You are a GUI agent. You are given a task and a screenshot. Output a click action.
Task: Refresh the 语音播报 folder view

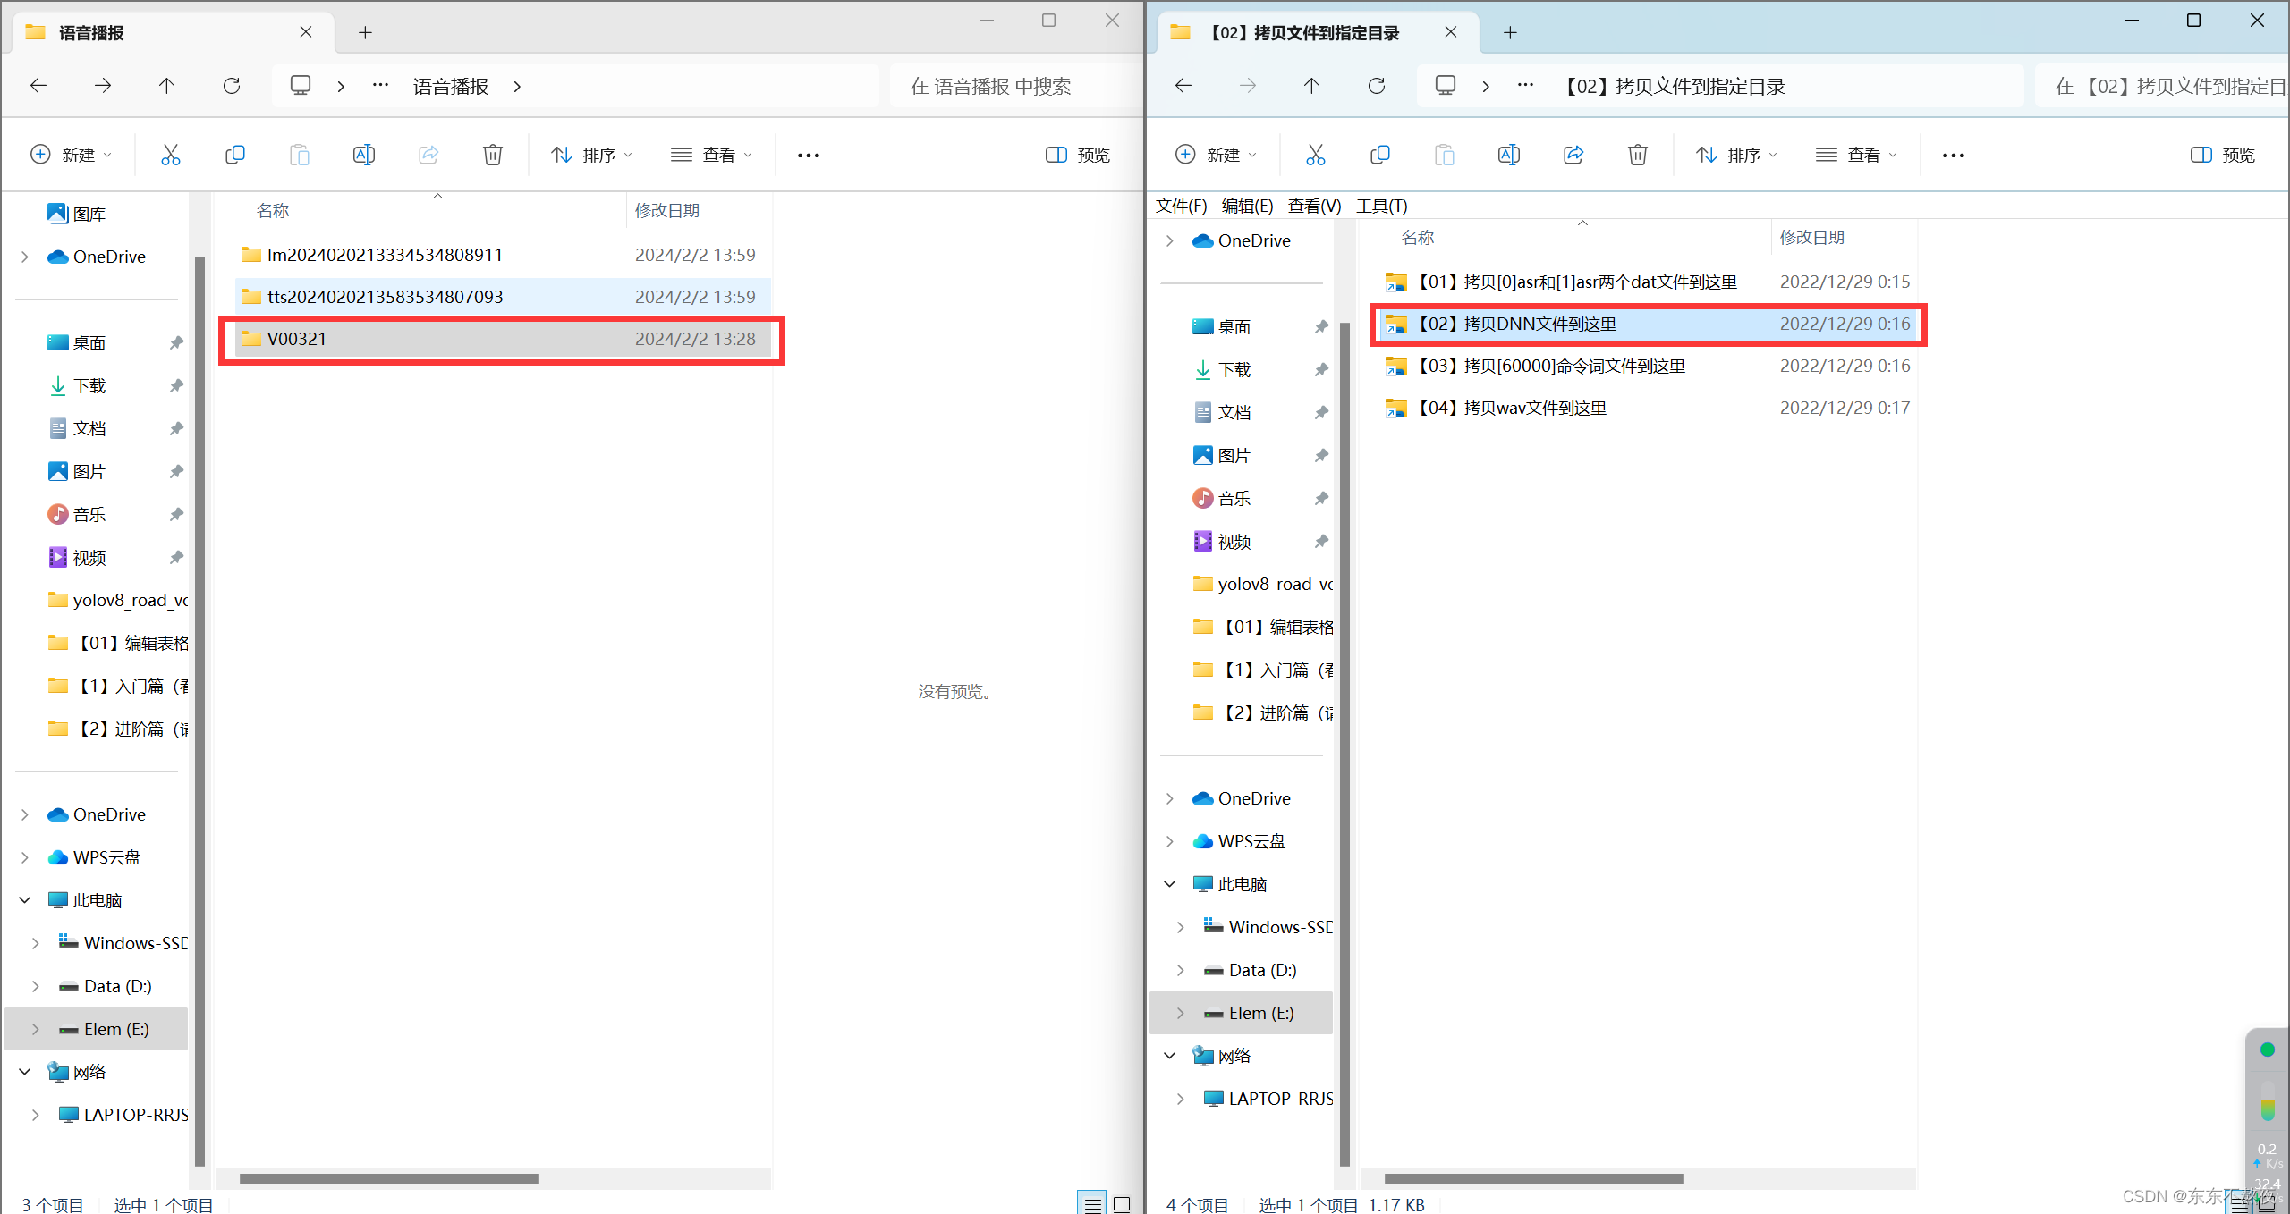pos(231,86)
